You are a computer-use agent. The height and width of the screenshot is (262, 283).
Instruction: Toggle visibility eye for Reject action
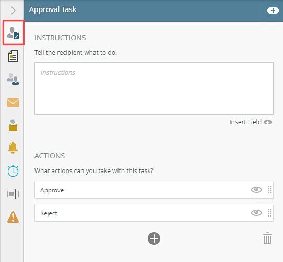pos(256,213)
